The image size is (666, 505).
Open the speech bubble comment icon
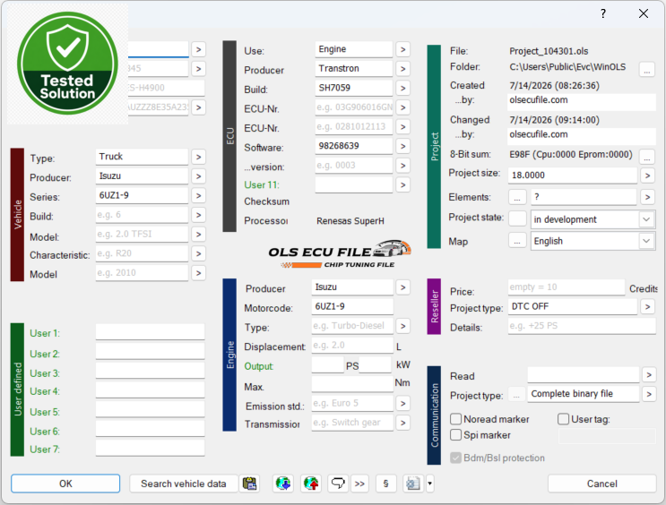338,484
